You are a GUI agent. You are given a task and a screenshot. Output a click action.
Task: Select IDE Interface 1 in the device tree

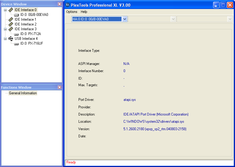tap(25, 19)
